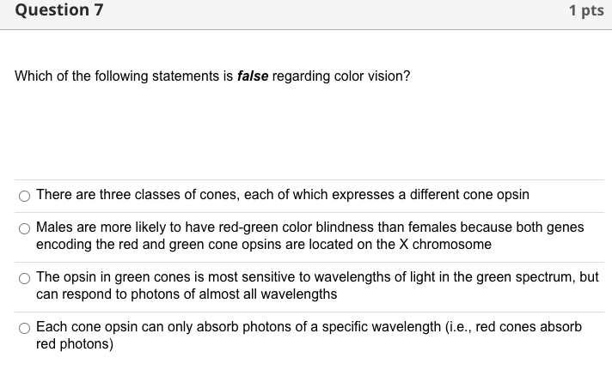Click the words 'regarding color vision?' in the prompt
612x376 pixels.
[341, 76]
